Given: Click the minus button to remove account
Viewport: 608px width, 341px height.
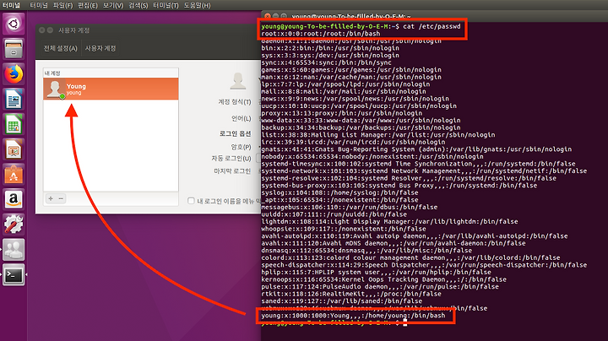Looking at the screenshot, I should point(61,198).
